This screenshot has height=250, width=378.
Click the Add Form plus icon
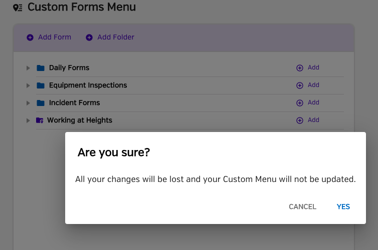click(x=30, y=37)
